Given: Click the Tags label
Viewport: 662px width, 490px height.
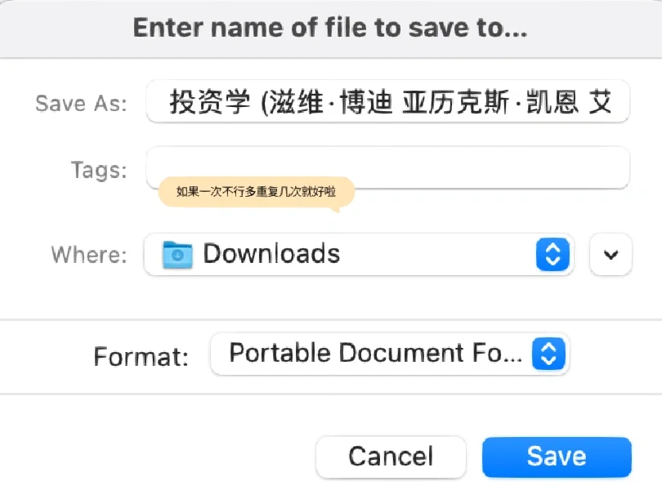Looking at the screenshot, I should coord(99,170).
